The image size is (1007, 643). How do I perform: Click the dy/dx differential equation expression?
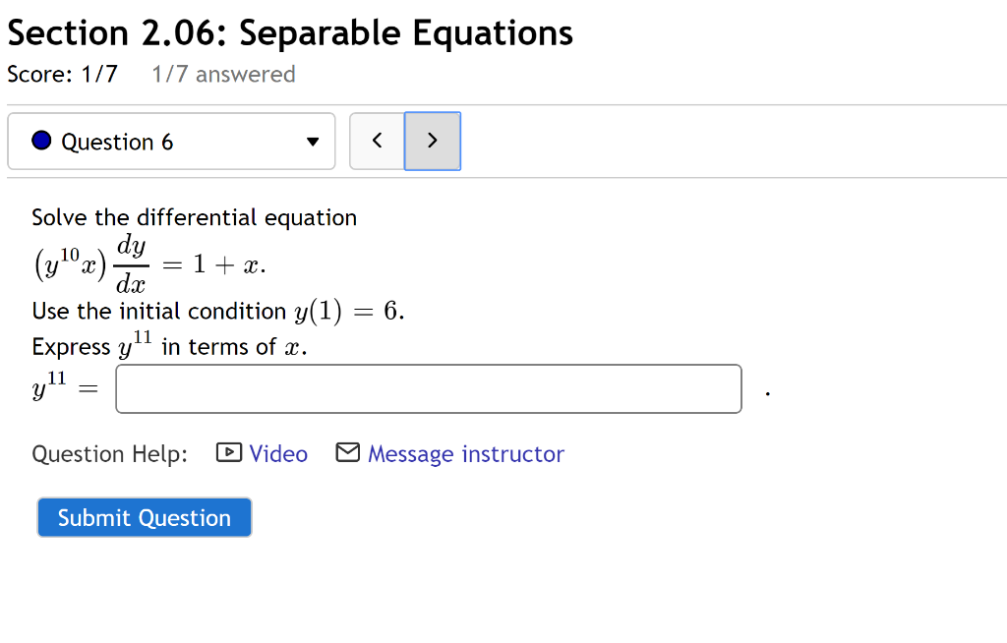tap(148, 264)
